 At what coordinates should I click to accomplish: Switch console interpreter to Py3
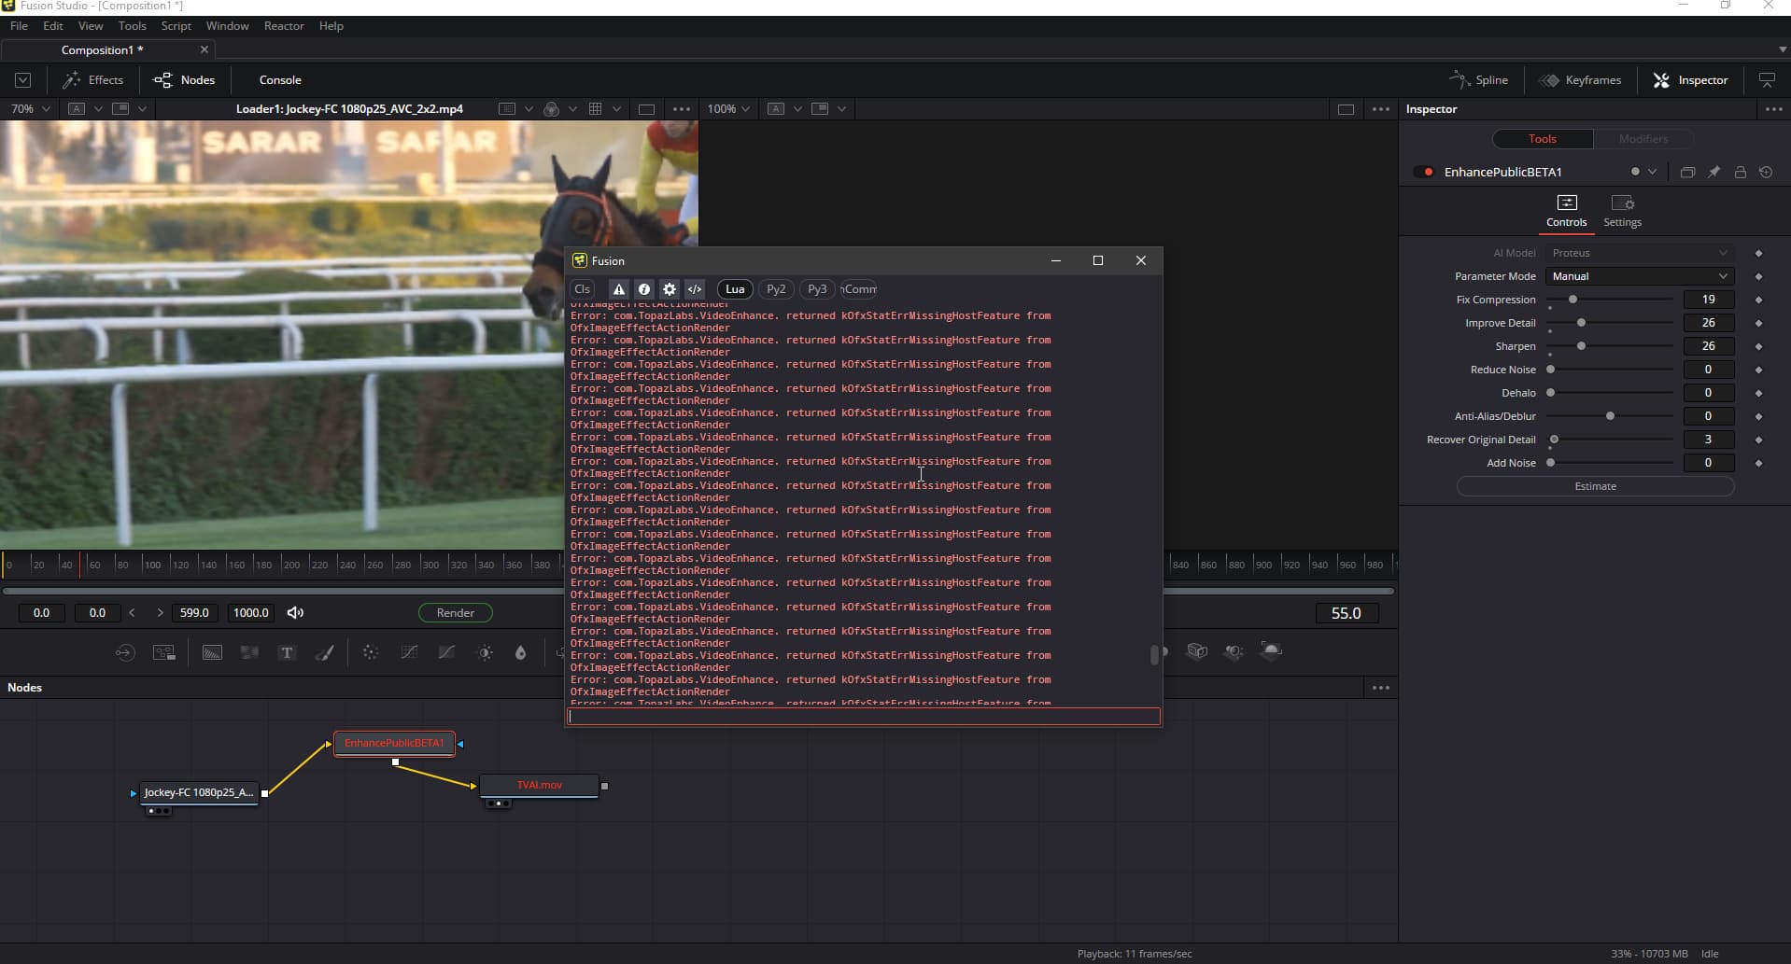[x=817, y=289]
